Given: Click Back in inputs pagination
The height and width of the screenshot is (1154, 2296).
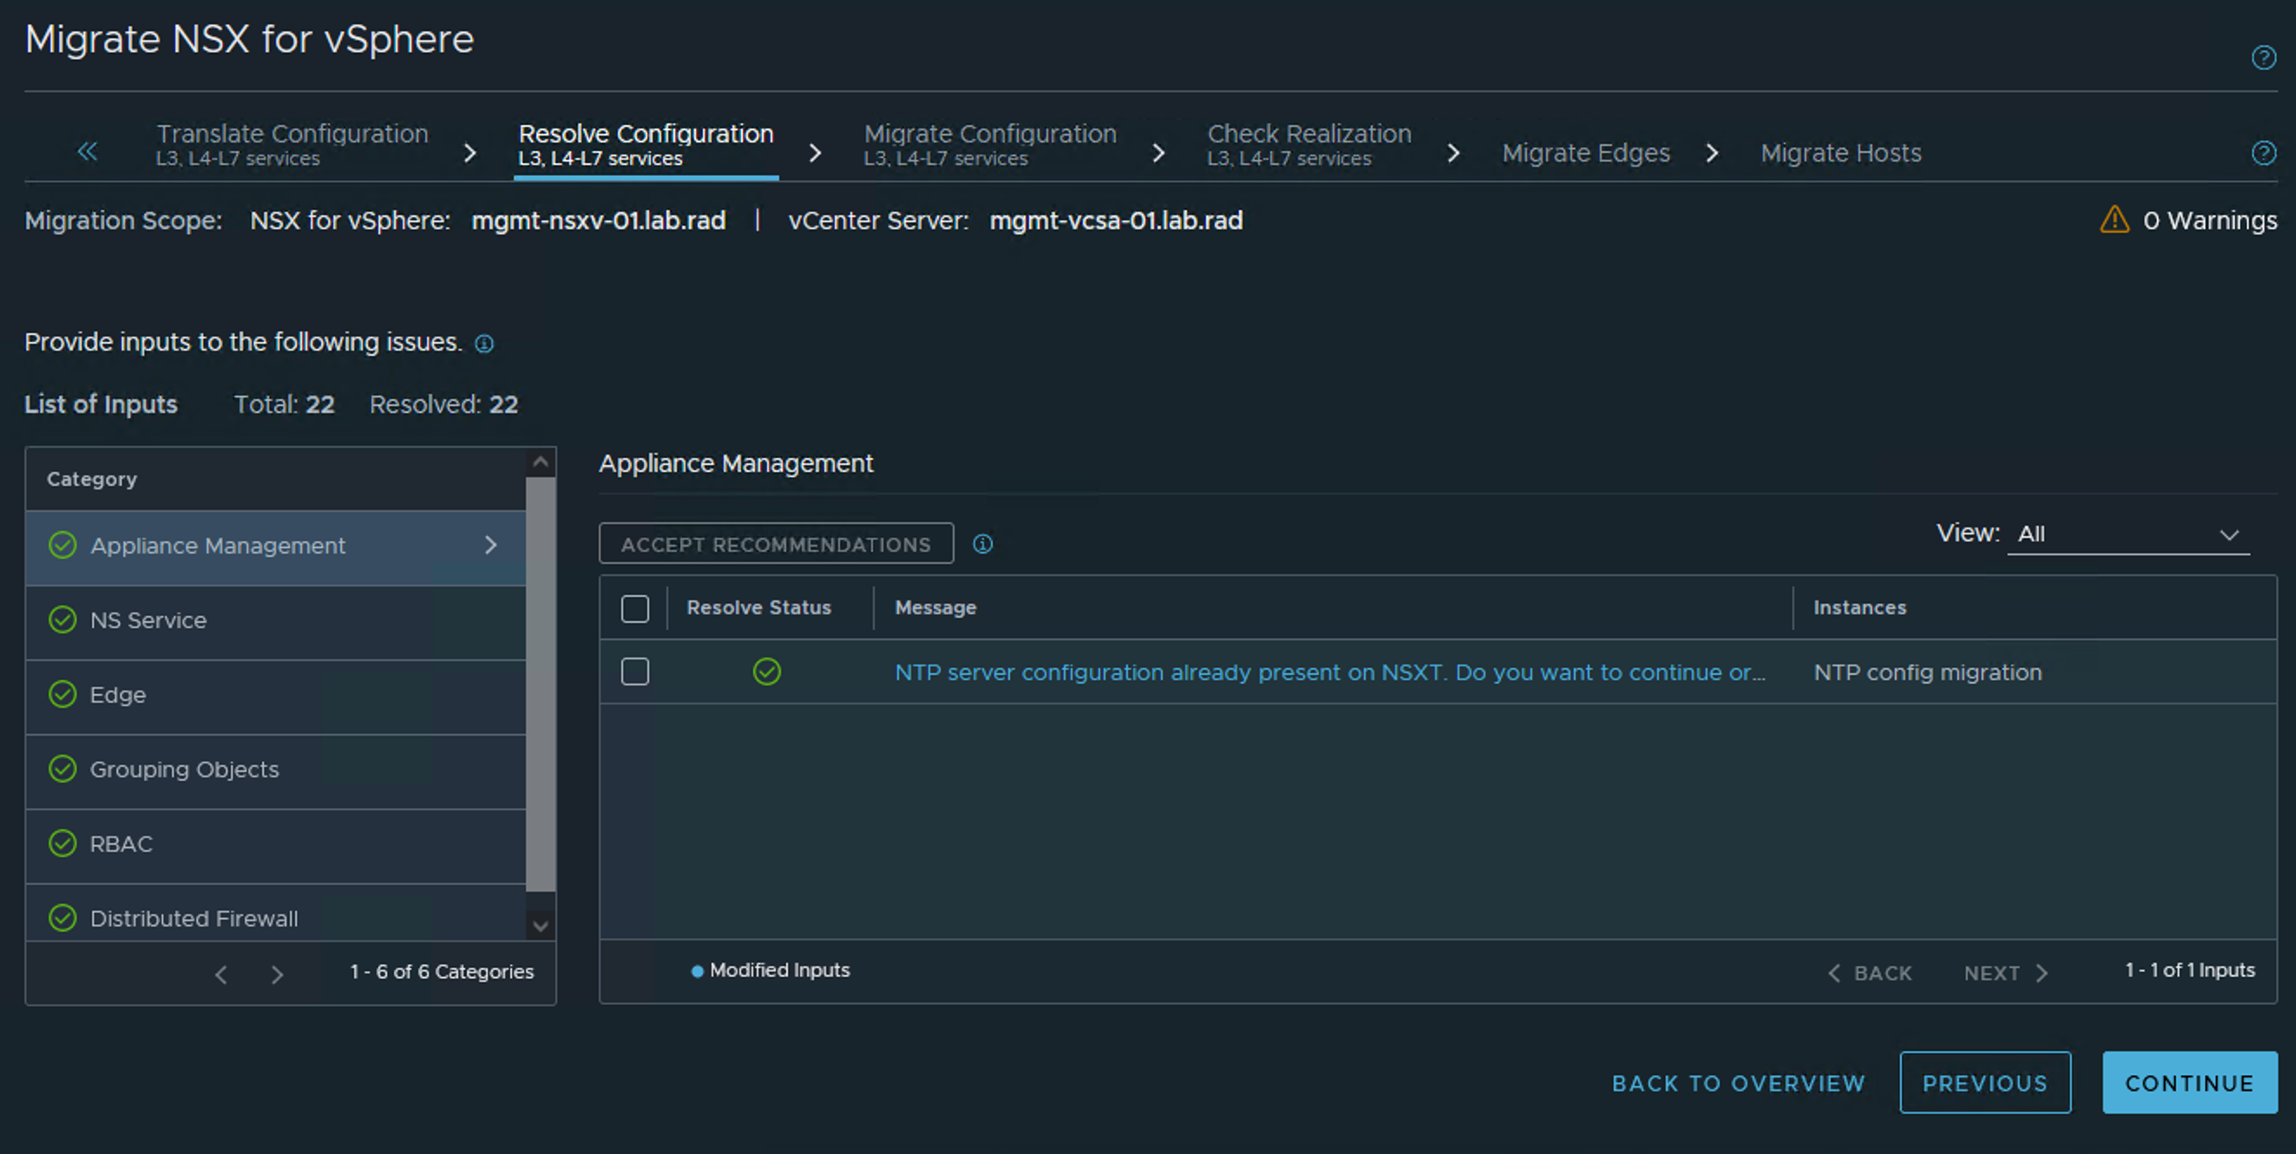Looking at the screenshot, I should (x=1870, y=974).
